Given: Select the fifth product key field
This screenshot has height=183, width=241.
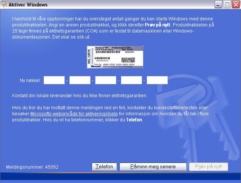Looking at the screenshot, I should (157, 80).
